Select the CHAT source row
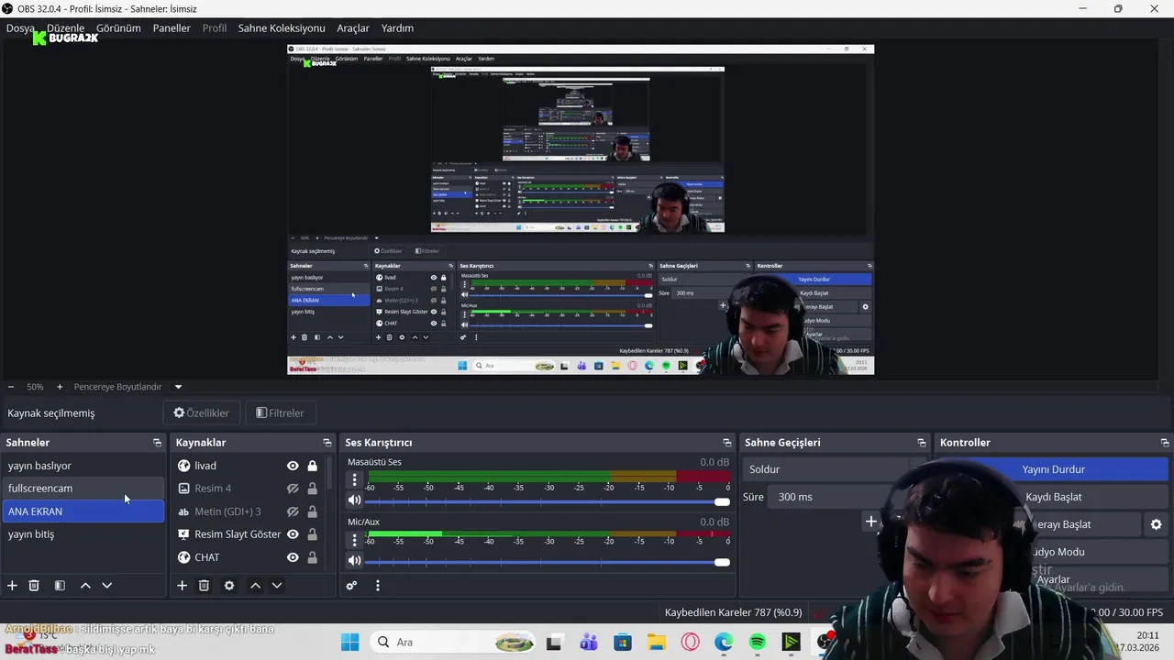This screenshot has height=660, width=1174. (x=248, y=557)
